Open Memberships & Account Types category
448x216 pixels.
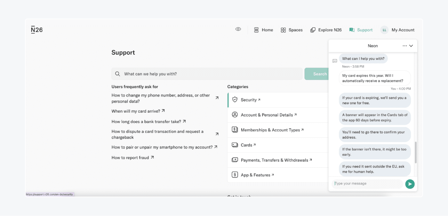[x=278, y=130]
